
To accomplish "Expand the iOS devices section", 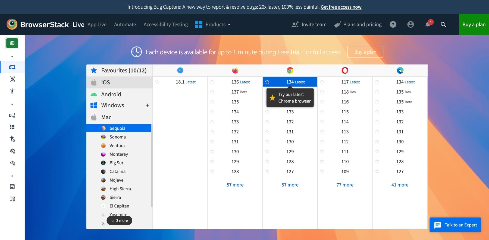I will coord(120,82).
